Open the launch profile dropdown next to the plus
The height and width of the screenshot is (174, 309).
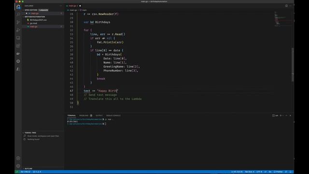283,116
